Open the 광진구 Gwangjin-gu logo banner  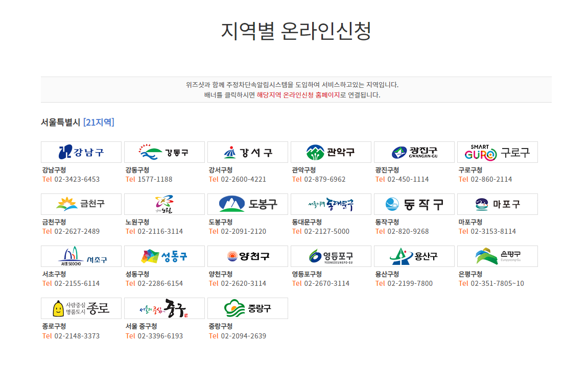point(414,152)
